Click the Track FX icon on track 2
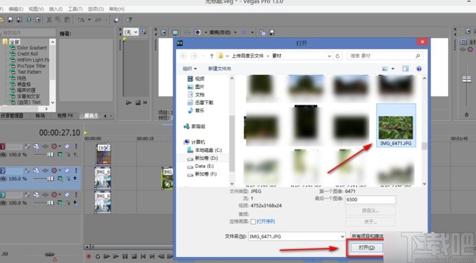The width and height of the screenshot is (476, 263). [x=45, y=171]
